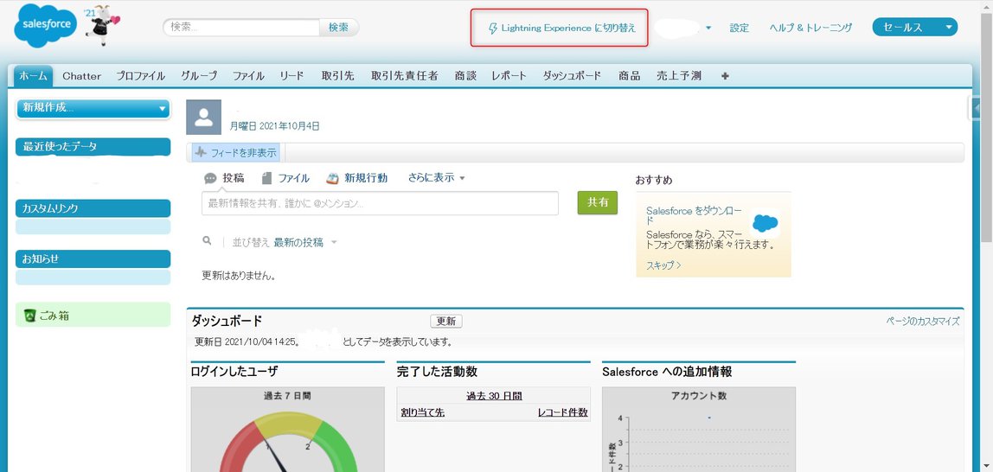
Task: Sort by 割り当て先 column header
Action: (422, 412)
